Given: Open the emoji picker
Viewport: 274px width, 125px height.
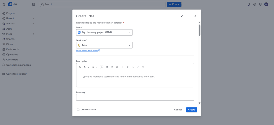Looking at the screenshot, I should [117, 67].
